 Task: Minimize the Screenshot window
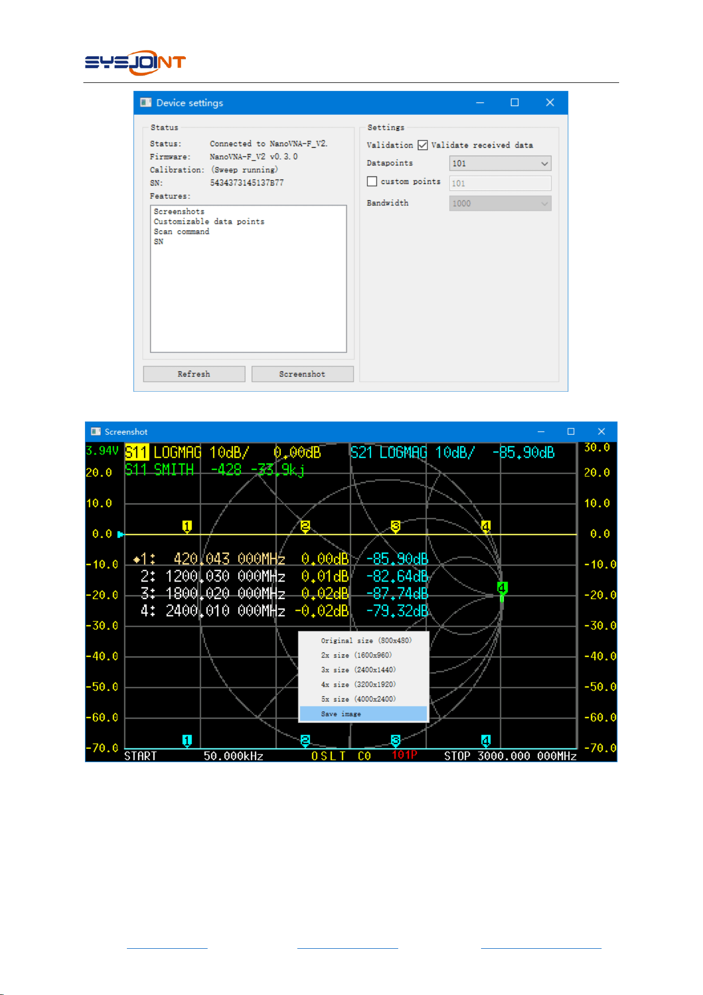(541, 432)
